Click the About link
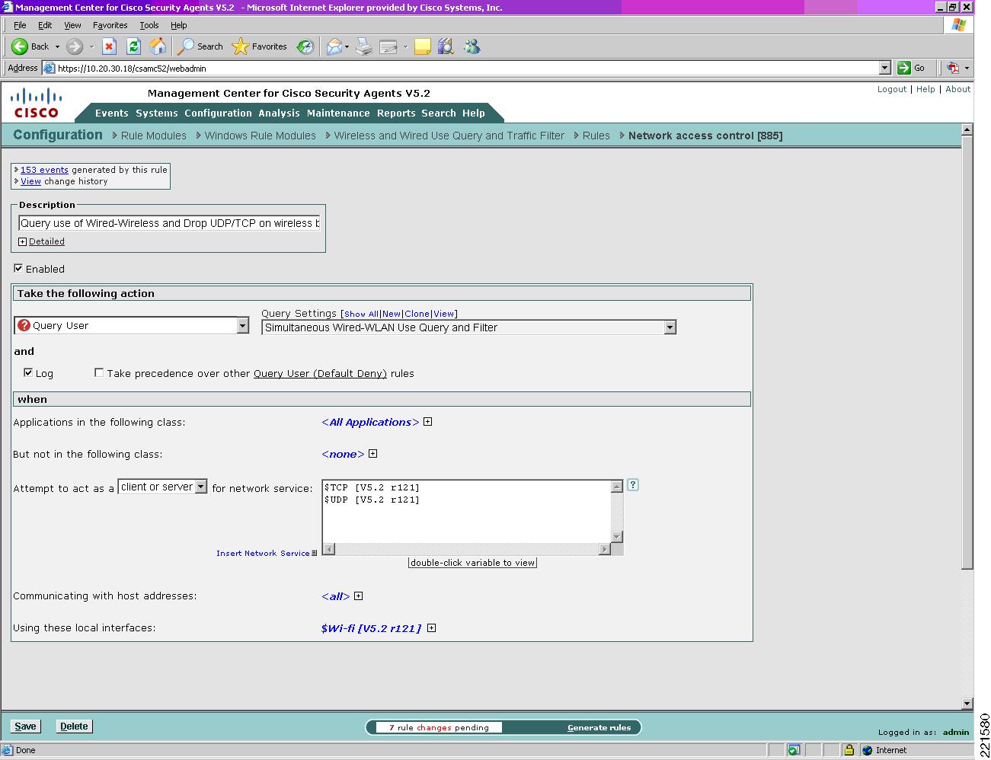 pyautogui.click(x=957, y=89)
